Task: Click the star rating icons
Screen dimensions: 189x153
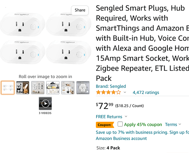Action: (x=108, y=92)
